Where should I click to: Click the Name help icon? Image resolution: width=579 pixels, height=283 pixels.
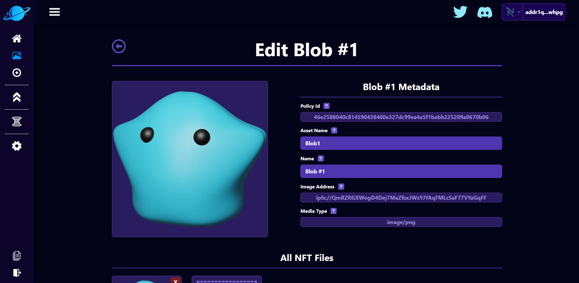point(321,158)
